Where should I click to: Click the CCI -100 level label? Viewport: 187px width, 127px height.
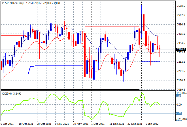(x=179, y=113)
